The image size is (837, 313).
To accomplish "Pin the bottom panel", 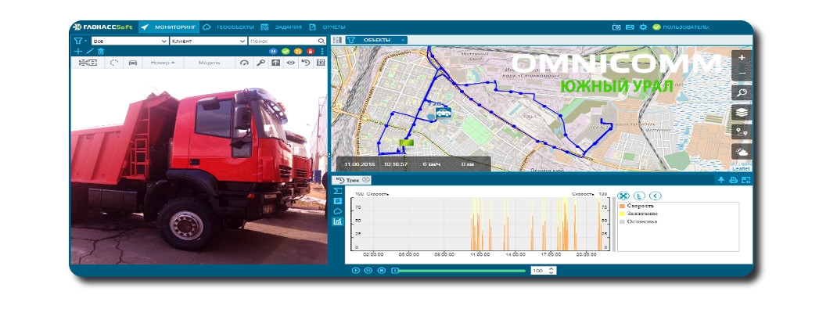I will (x=721, y=180).
